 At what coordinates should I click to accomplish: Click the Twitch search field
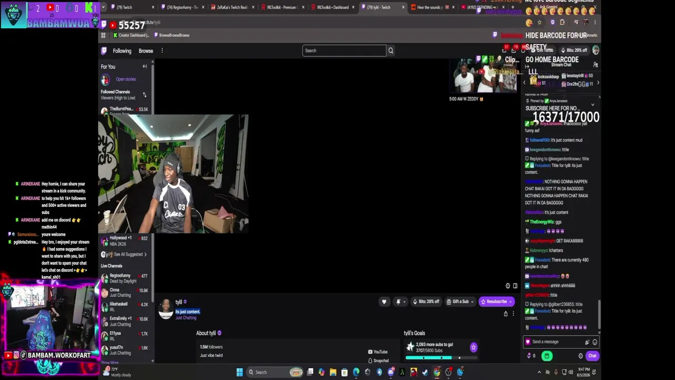344,51
